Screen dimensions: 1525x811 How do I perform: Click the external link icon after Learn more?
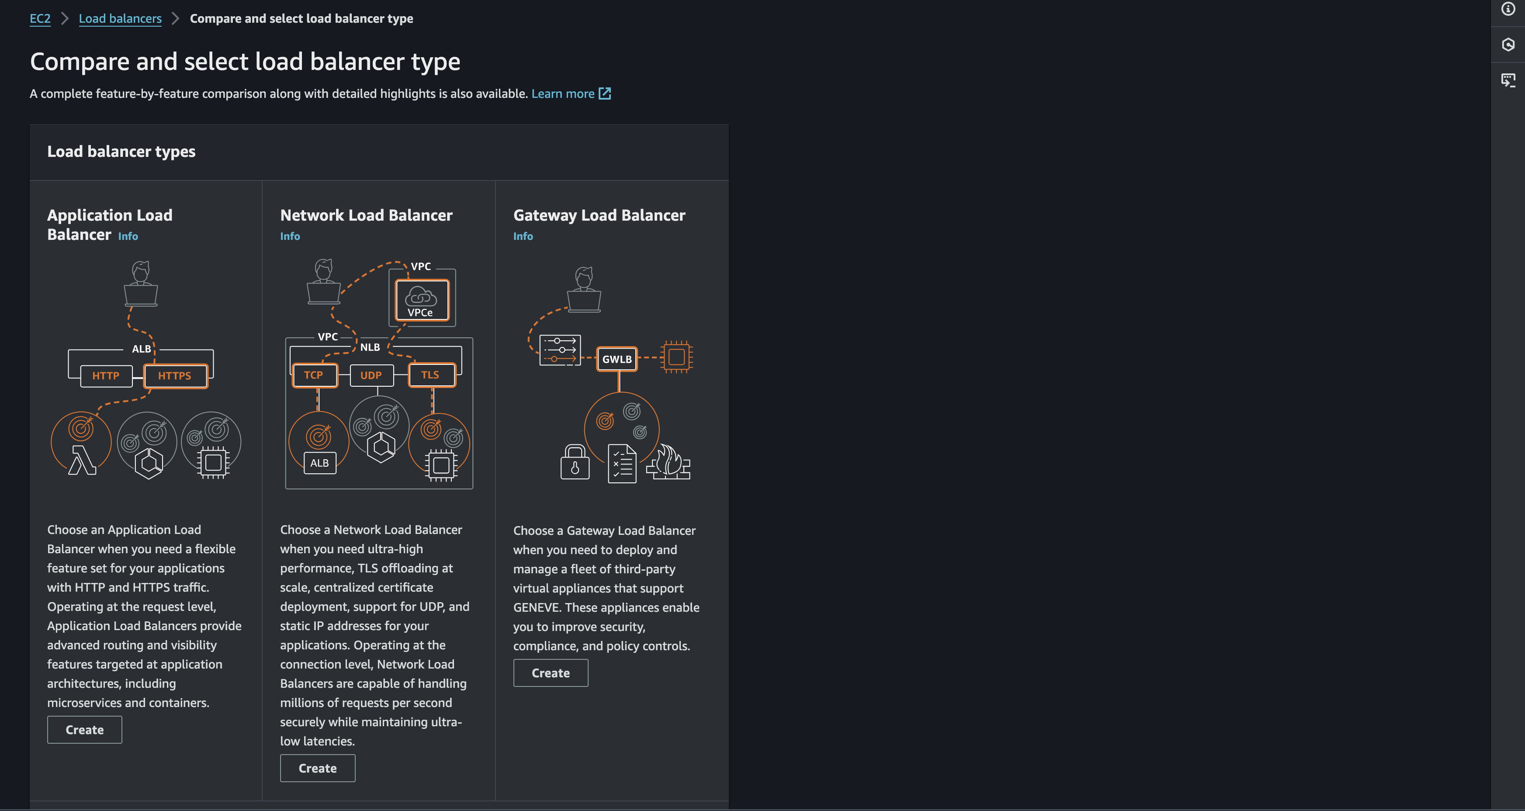(604, 94)
